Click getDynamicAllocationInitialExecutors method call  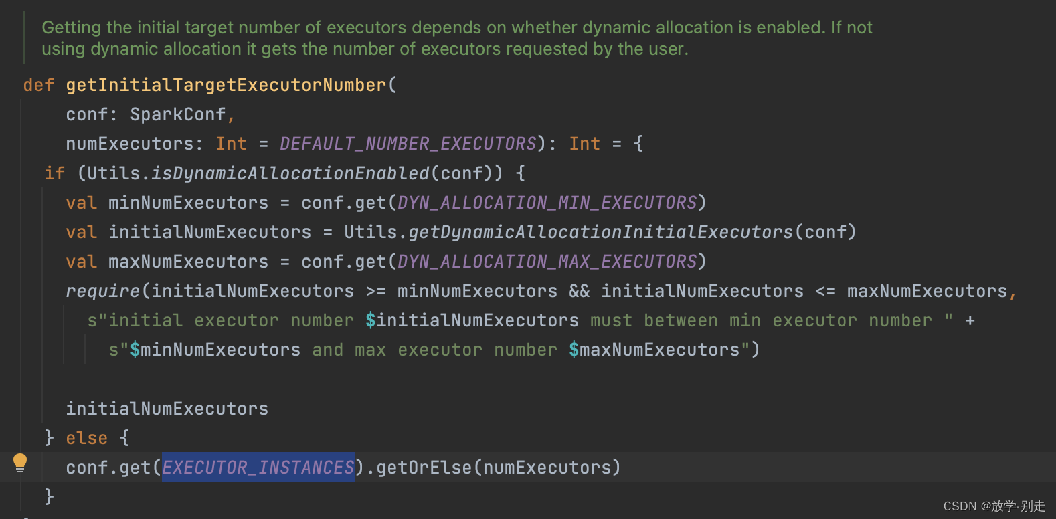coord(601,232)
